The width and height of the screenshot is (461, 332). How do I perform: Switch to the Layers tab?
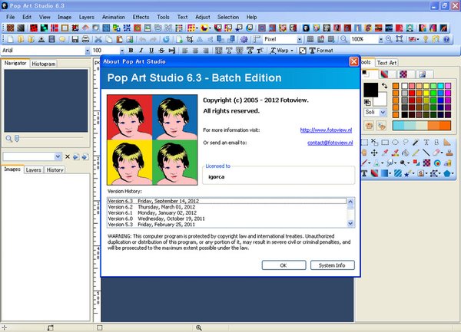click(x=33, y=169)
